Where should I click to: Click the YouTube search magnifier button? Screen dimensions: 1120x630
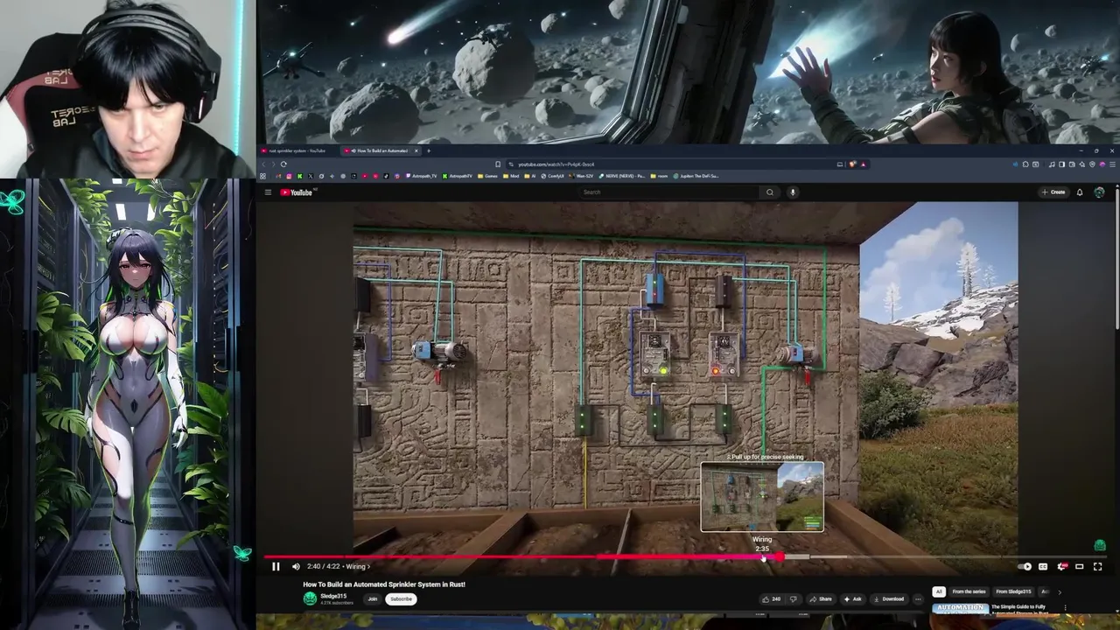(770, 192)
